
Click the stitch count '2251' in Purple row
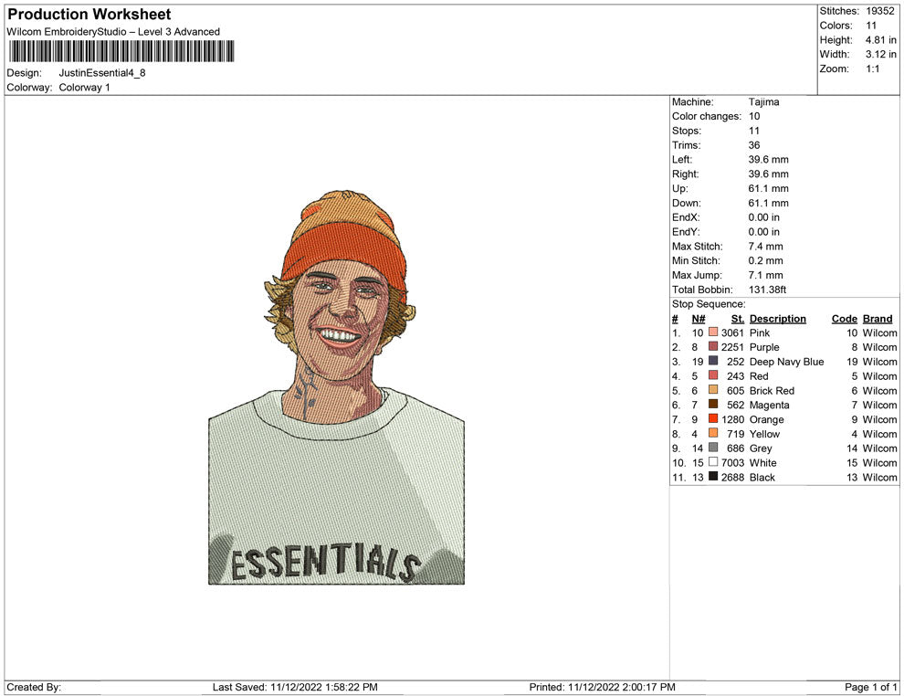(x=732, y=347)
